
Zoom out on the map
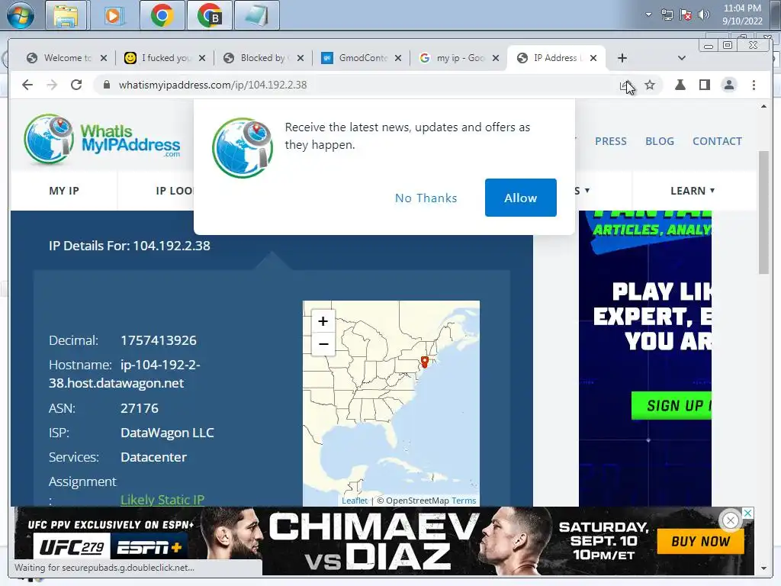(323, 344)
